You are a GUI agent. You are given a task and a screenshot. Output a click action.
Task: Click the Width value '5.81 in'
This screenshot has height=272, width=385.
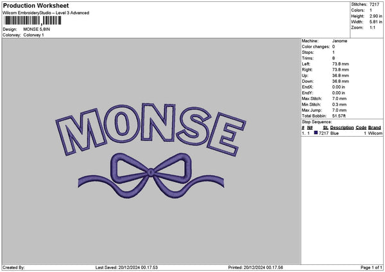pos(375,22)
